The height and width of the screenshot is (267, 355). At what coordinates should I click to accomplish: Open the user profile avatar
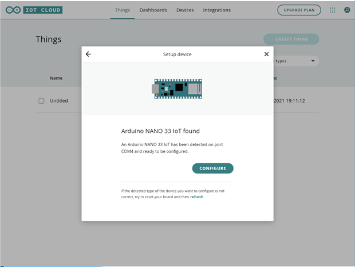point(347,10)
